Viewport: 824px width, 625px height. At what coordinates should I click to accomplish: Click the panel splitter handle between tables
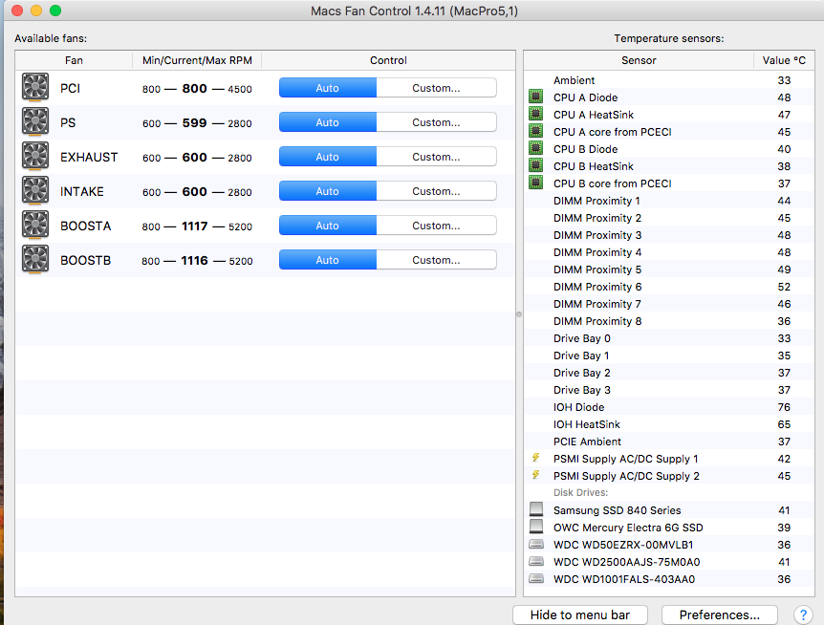(x=519, y=314)
